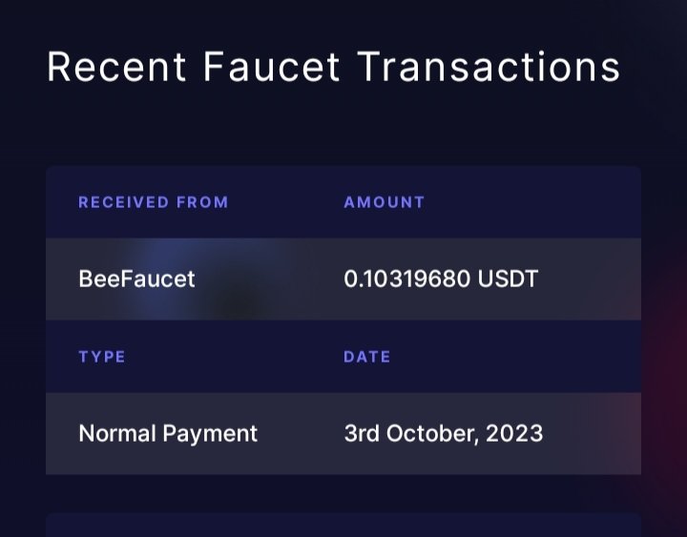Image resolution: width=687 pixels, height=537 pixels.
Task: Click the word October in the date
Action: pyautogui.click(x=429, y=434)
